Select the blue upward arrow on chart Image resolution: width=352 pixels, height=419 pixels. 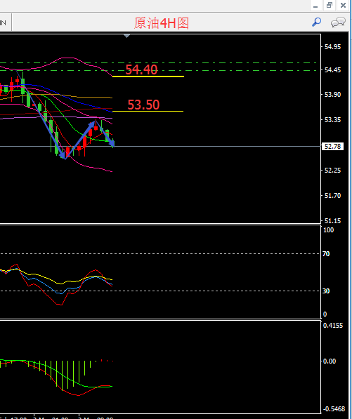[x=80, y=140]
